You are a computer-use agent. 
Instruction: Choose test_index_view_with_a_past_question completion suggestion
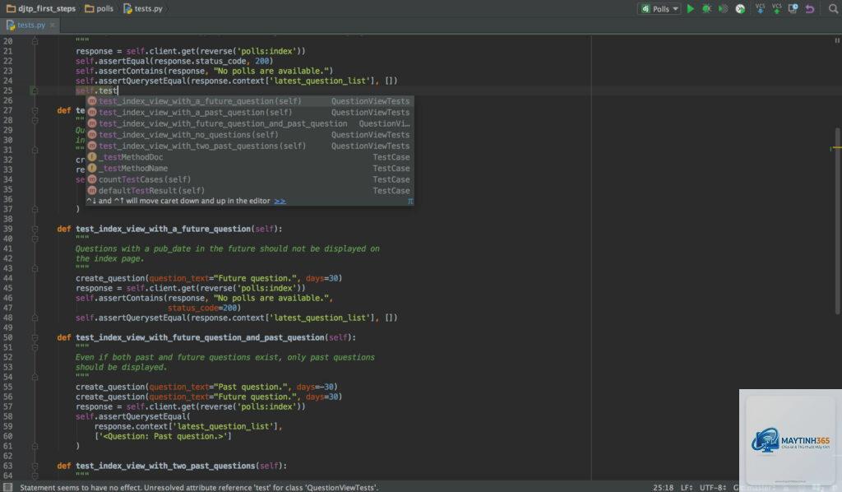(250, 112)
